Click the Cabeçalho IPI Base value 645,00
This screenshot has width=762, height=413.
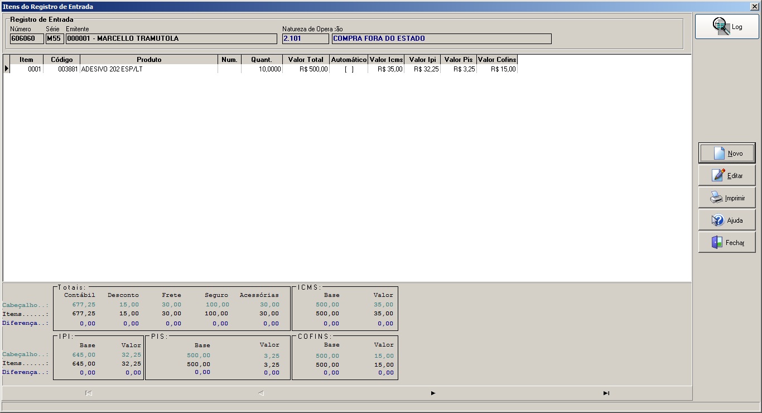(x=84, y=354)
